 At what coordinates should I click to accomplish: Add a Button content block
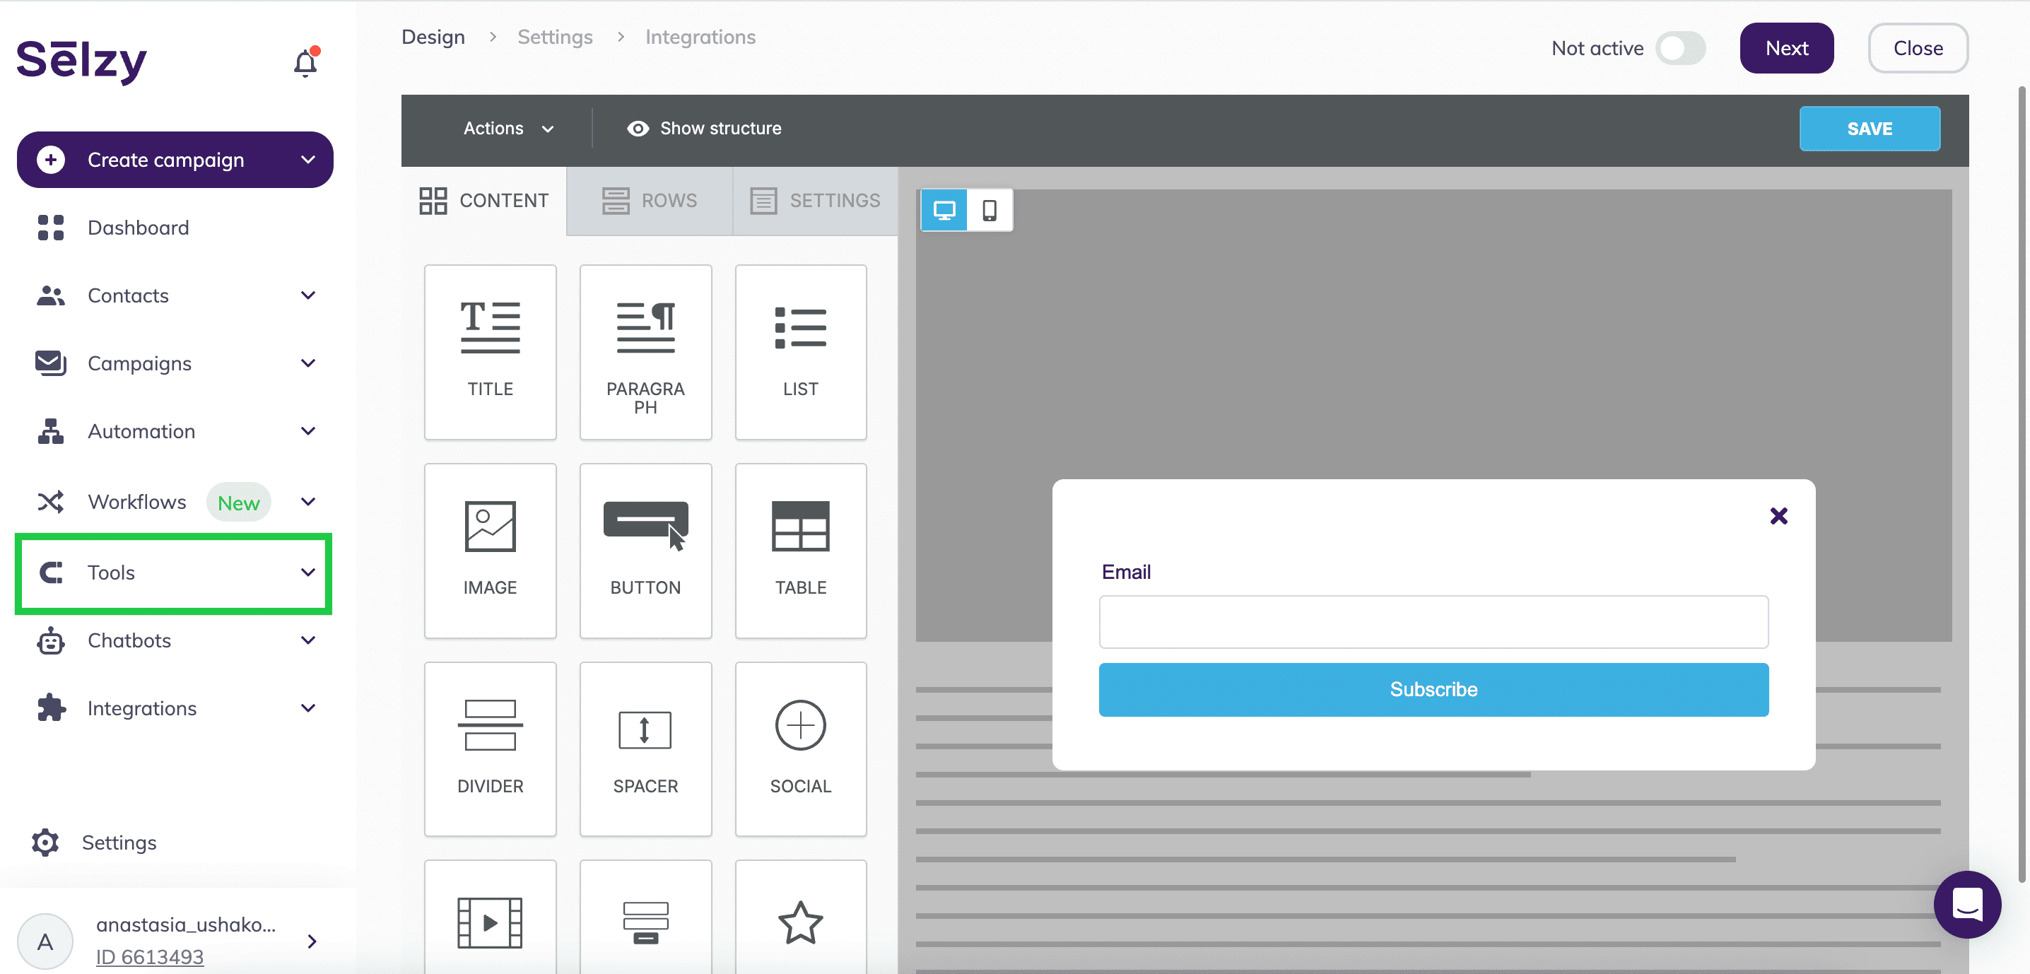tap(645, 551)
